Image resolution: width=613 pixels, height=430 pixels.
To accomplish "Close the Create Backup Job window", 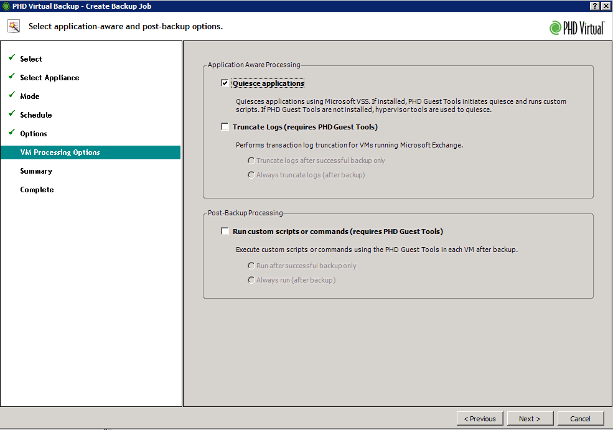I will tap(606, 6).
